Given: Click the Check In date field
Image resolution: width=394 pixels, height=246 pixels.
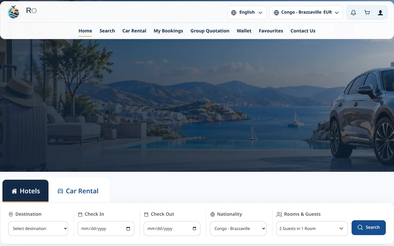Looking at the screenshot, I should 106,228.
